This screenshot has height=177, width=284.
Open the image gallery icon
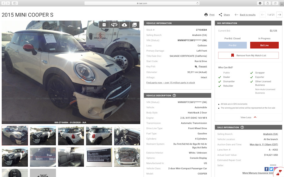tap(134, 25)
